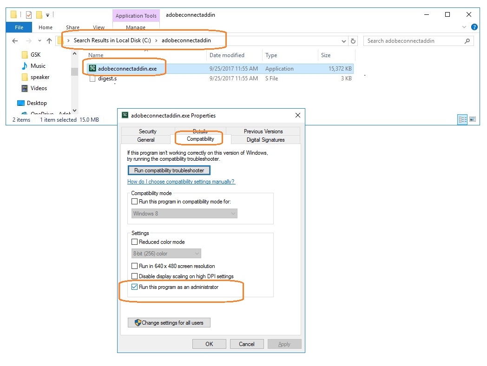Expand the address bar history dropdown
487x366 pixels.
pyautogui.click(x=343, y=41)
